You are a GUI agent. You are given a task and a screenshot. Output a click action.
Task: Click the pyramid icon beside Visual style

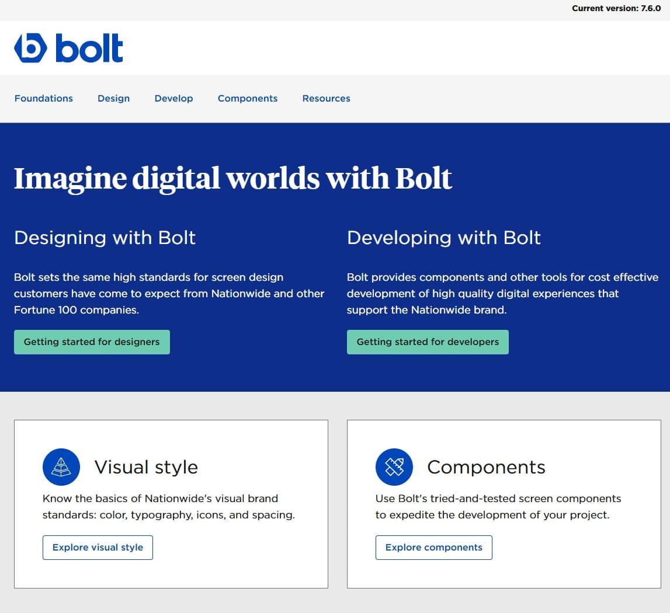61,467
